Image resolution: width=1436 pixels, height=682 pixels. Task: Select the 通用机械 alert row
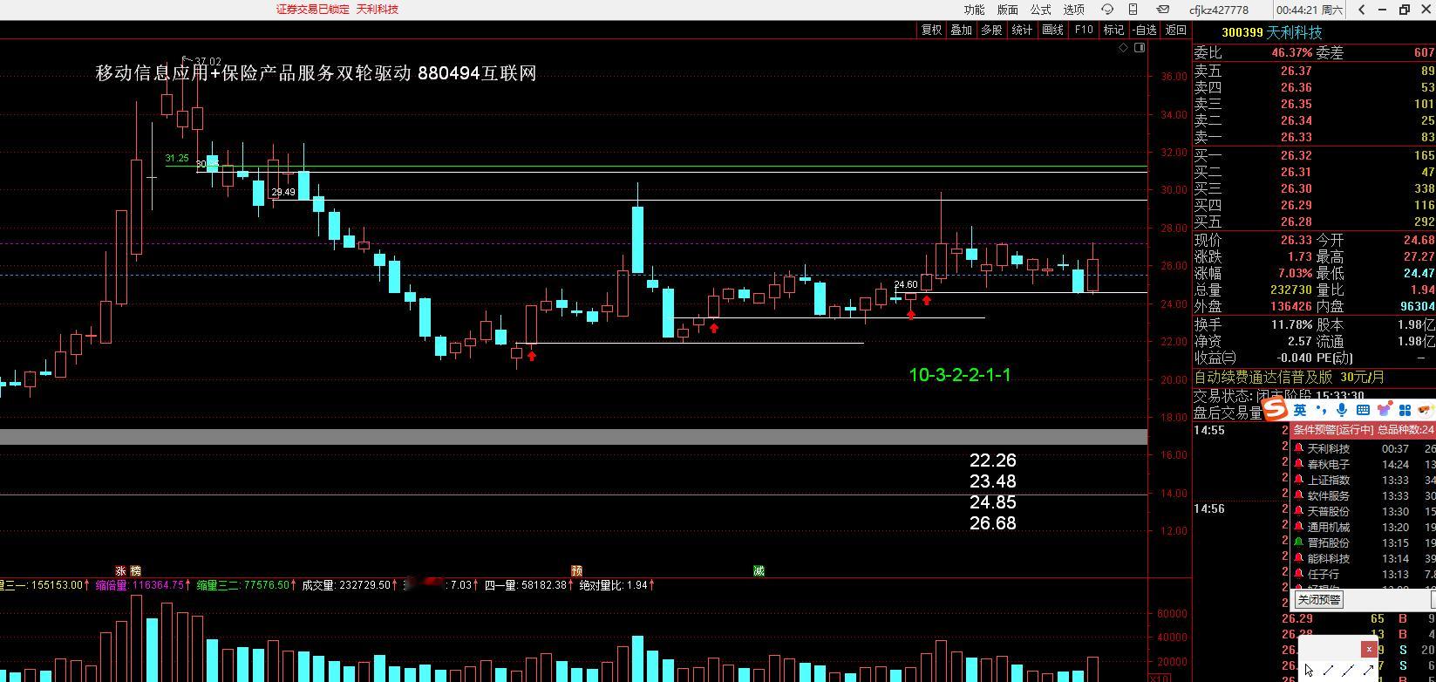1363,528
